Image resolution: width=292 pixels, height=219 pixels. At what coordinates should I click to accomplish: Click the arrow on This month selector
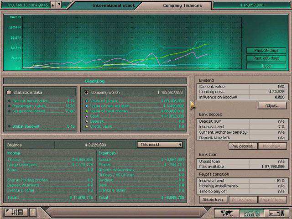[x=180, y=145]
